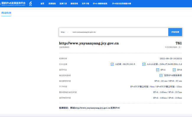The image size is (192, 117).
Task: Open the 发展指标 menu item
Action: click(52, 4)
